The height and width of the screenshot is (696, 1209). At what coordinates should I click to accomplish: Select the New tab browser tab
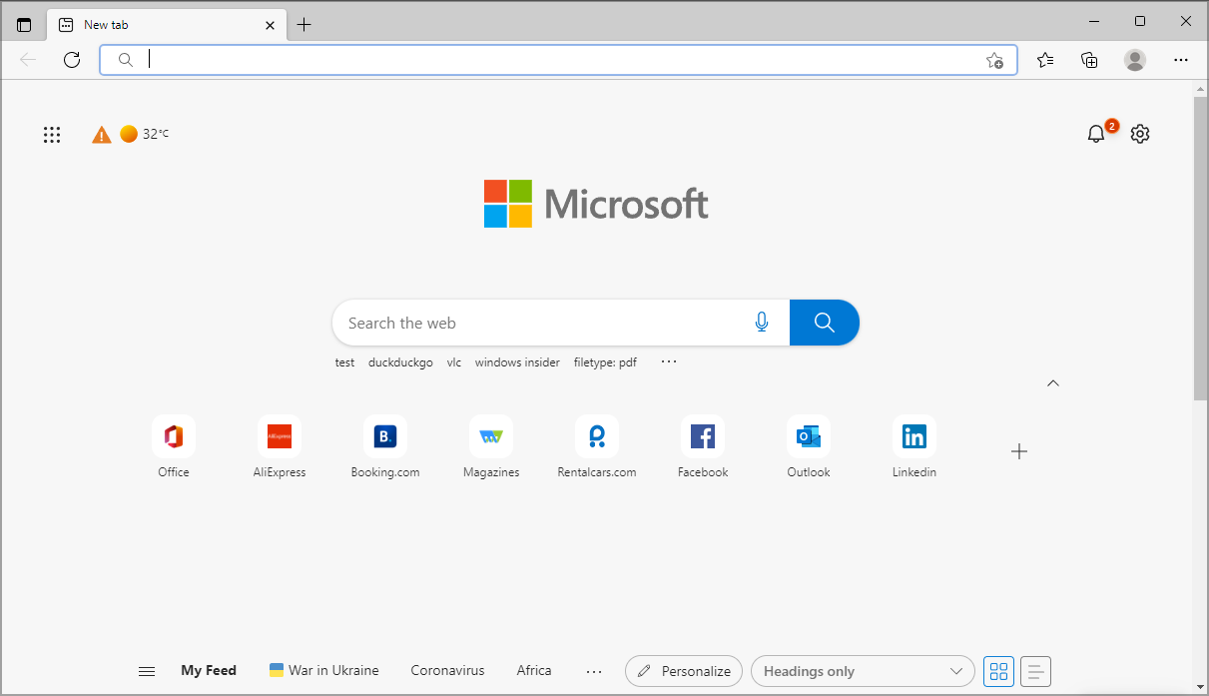tap(166, 25)
